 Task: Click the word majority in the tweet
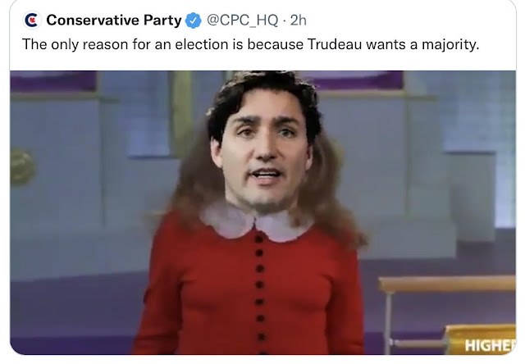pos(449,45)
